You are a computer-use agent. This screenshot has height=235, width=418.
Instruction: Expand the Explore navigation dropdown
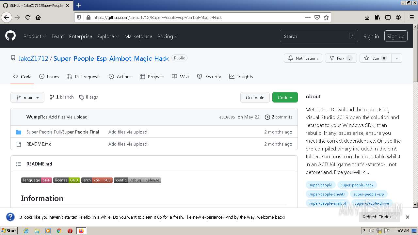pyautogui.click(x=108, y=36)
